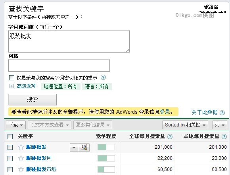This screenshot has width=230, height=175.
Task: Click the 搜索 button
Action: [x=33, y=99]
